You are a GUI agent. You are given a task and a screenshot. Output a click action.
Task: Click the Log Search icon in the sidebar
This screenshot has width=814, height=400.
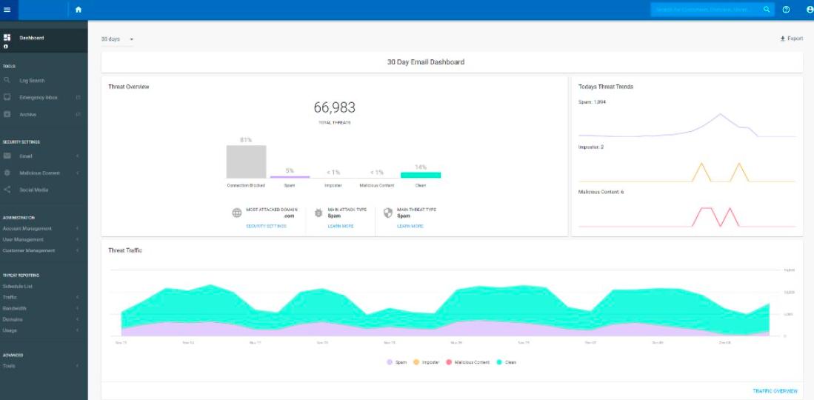(x=7, y=80)
